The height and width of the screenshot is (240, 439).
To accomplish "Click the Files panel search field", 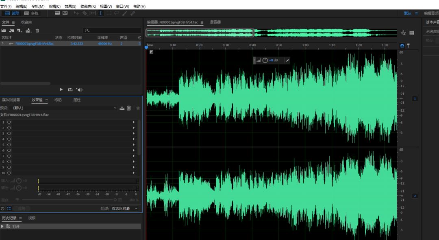I will 112,30.
